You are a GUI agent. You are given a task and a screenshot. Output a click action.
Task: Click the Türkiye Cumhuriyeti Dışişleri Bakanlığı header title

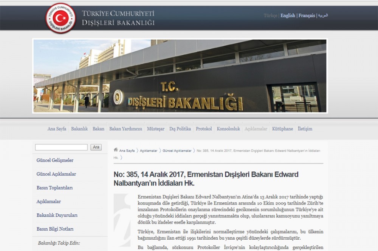118,18
